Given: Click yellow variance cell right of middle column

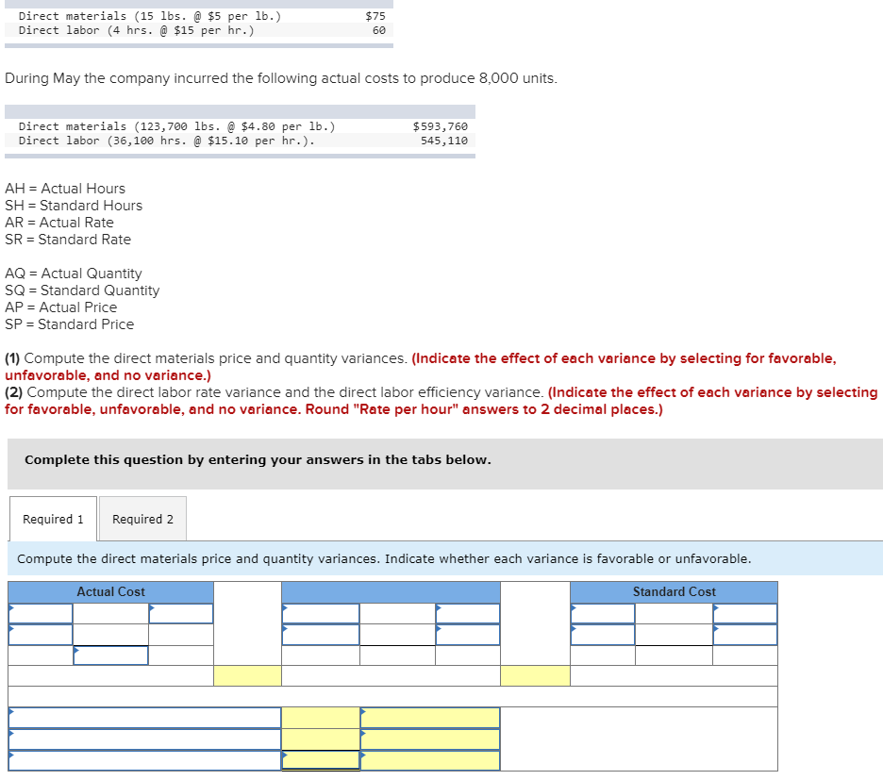Looking at the screenshot, I should coord(535,675).
